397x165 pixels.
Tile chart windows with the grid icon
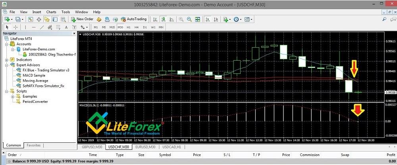pyautogui.click(x=197, y=19)
